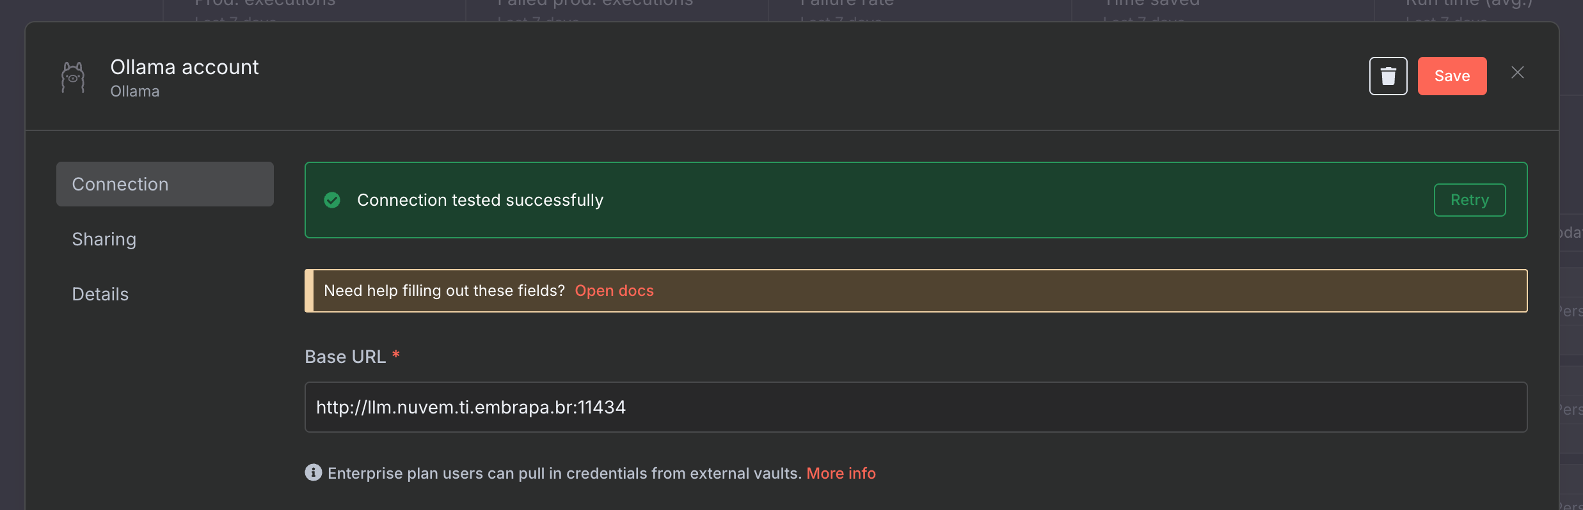Retry the connection test
Viewport: 1583px width, 510px height.
click(x=1469, y=200)
